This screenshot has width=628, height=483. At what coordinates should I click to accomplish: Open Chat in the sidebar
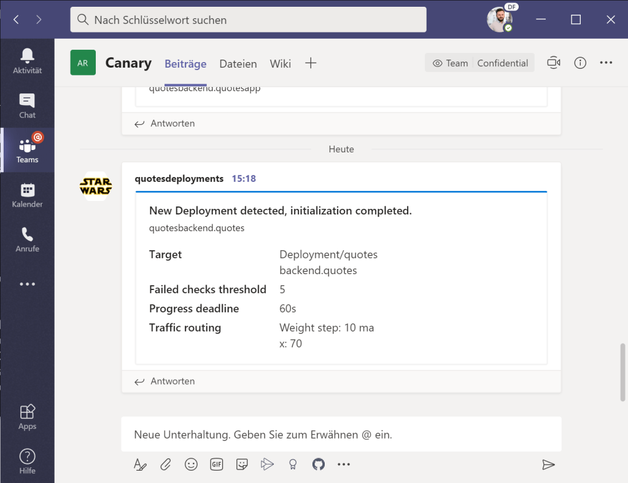27,106
